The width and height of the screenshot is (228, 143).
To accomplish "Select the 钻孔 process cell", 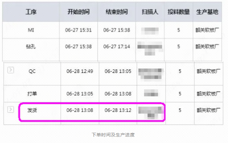I will tap(31, 46).
